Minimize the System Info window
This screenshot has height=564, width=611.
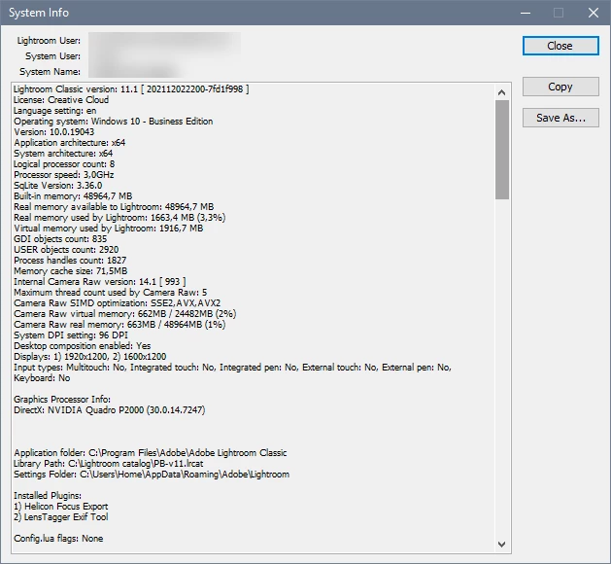pos(526,13)
